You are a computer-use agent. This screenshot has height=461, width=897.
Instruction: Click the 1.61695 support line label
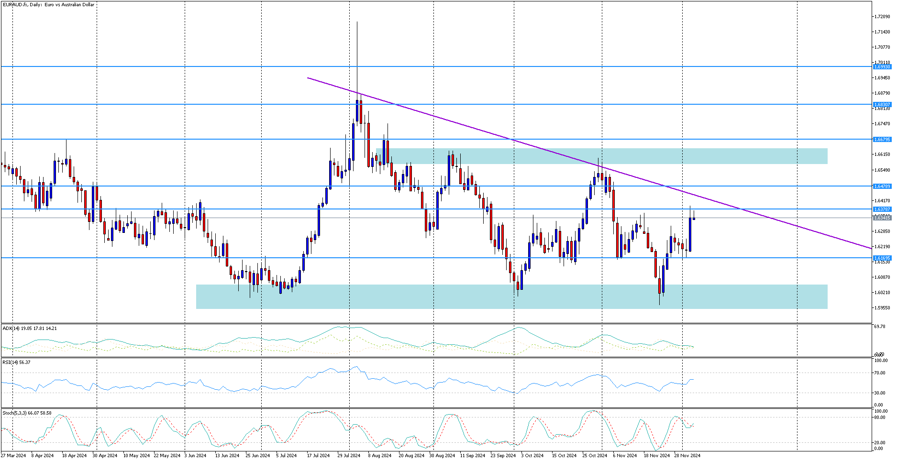882,258
